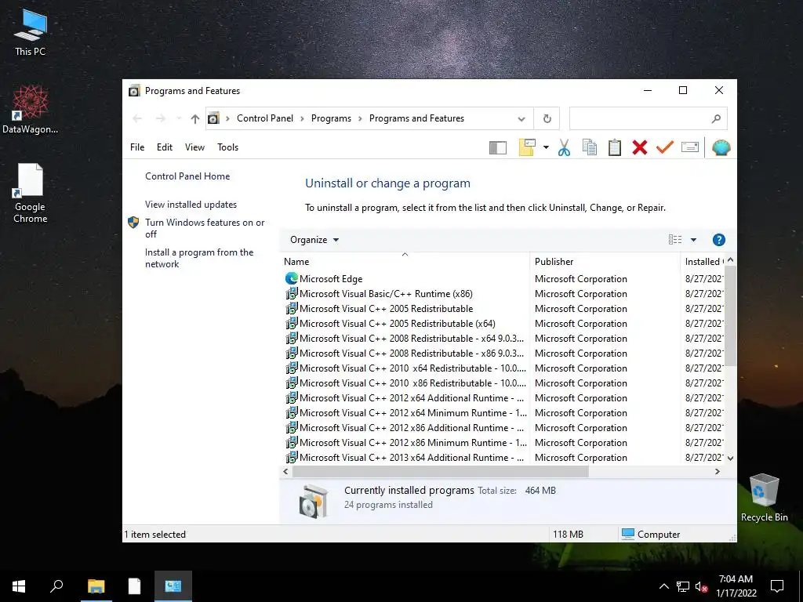Open the File menu

pos(137,147)
